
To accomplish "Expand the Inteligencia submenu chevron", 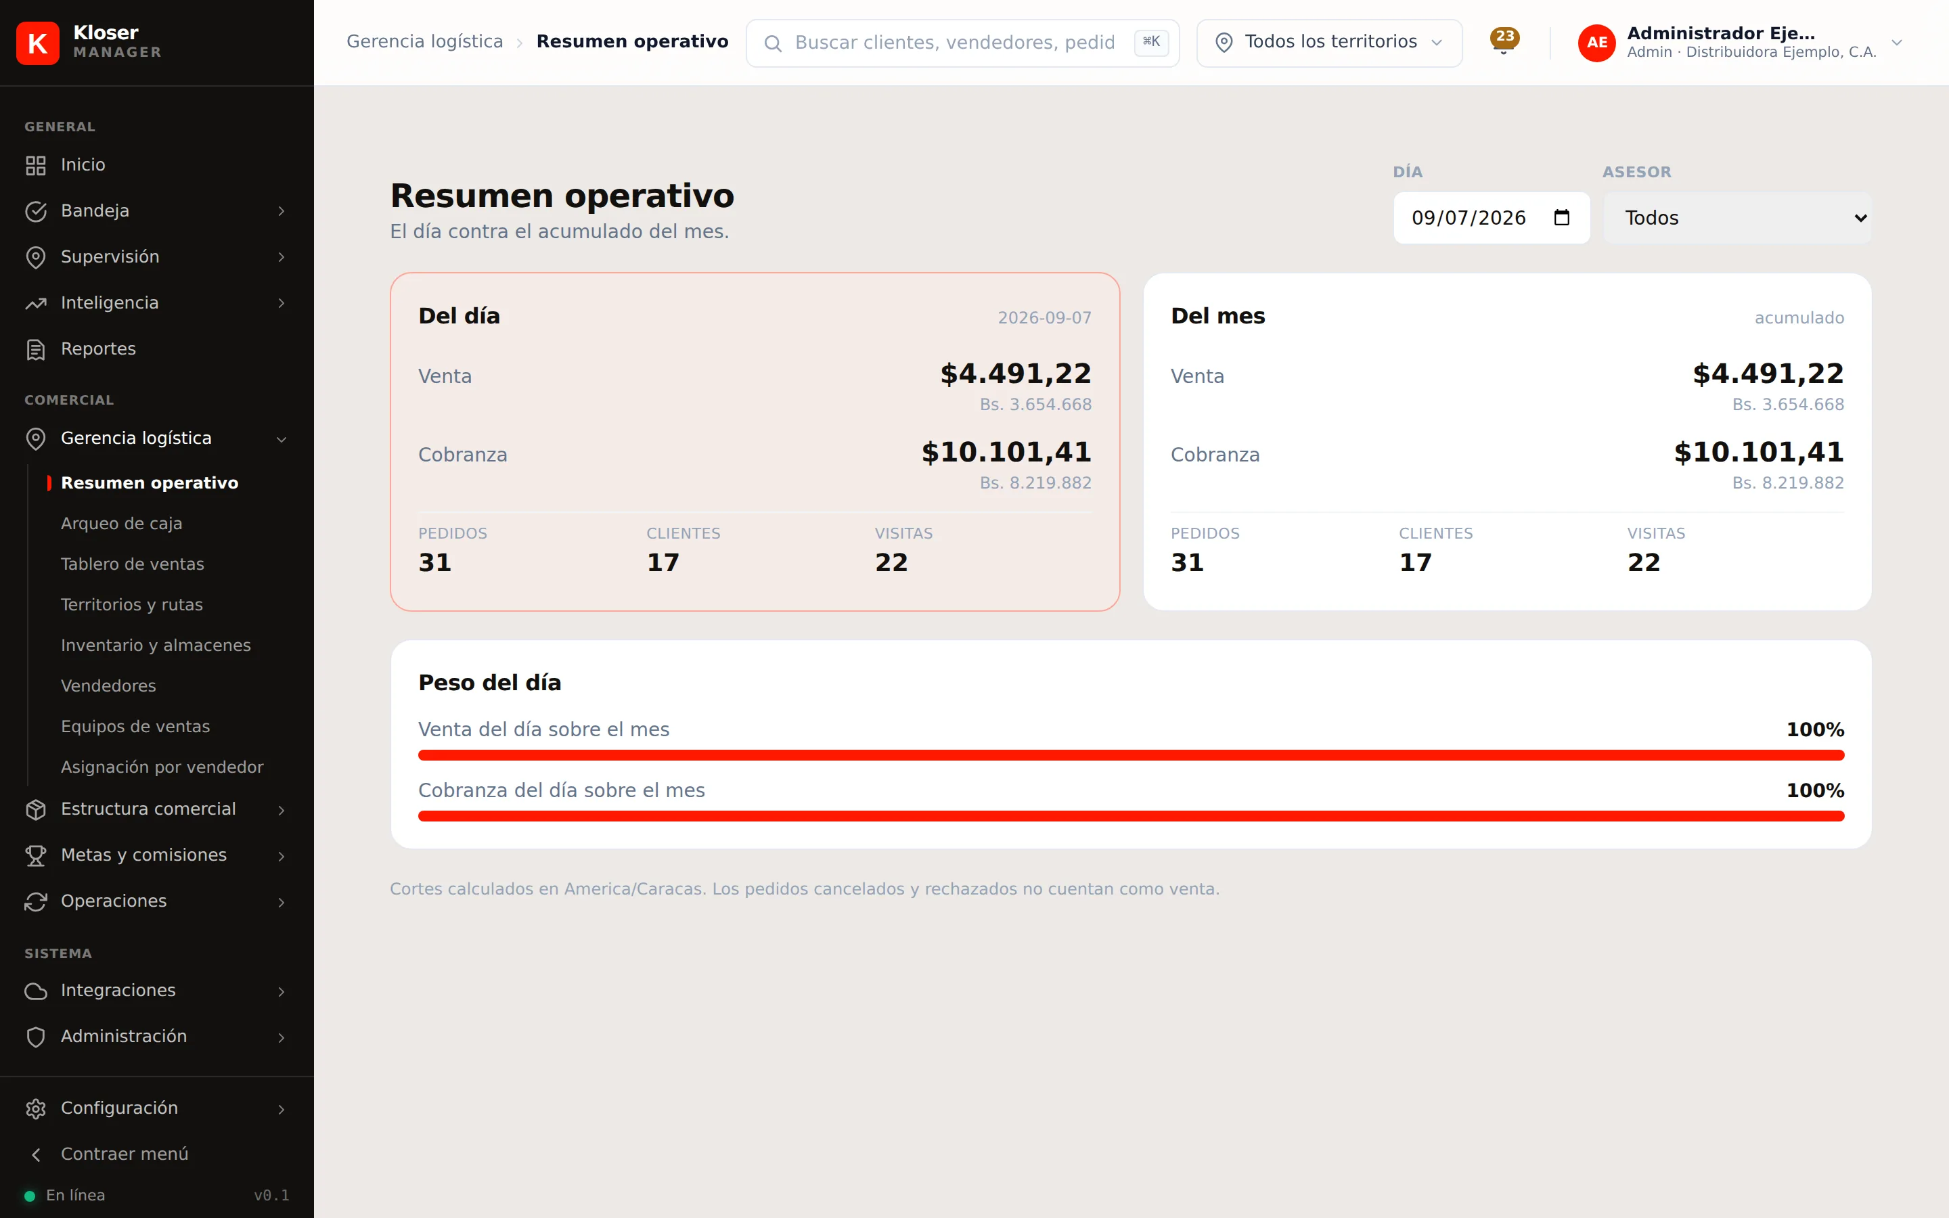I will pos(281,303).
